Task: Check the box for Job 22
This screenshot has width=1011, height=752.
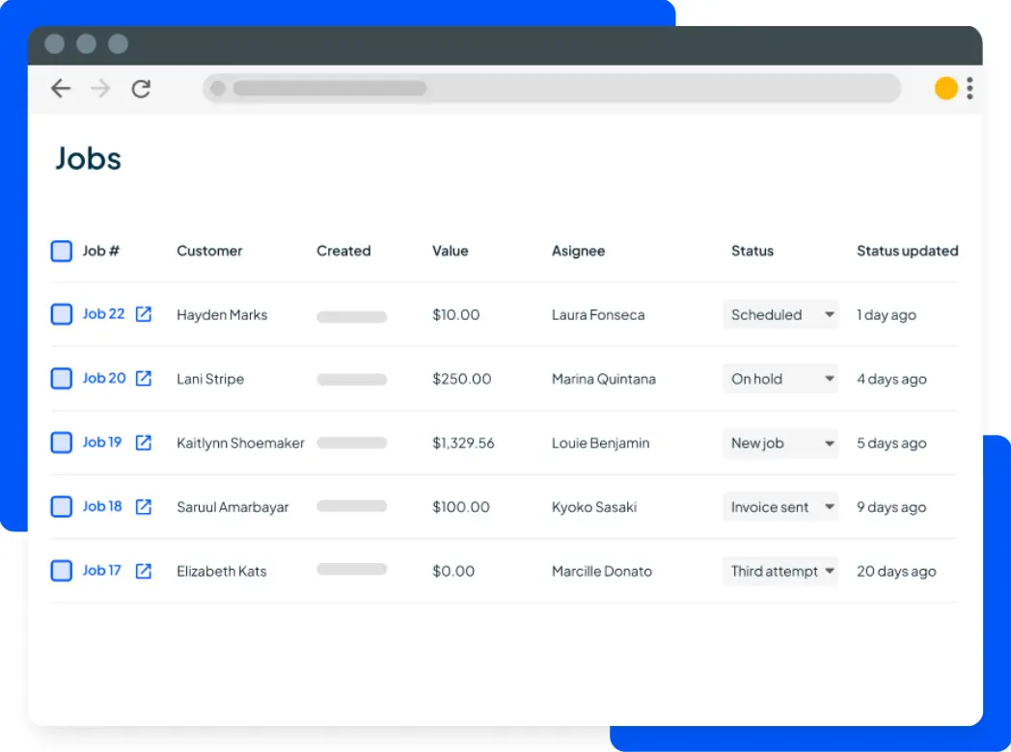Action: click(x=62, y=314)
